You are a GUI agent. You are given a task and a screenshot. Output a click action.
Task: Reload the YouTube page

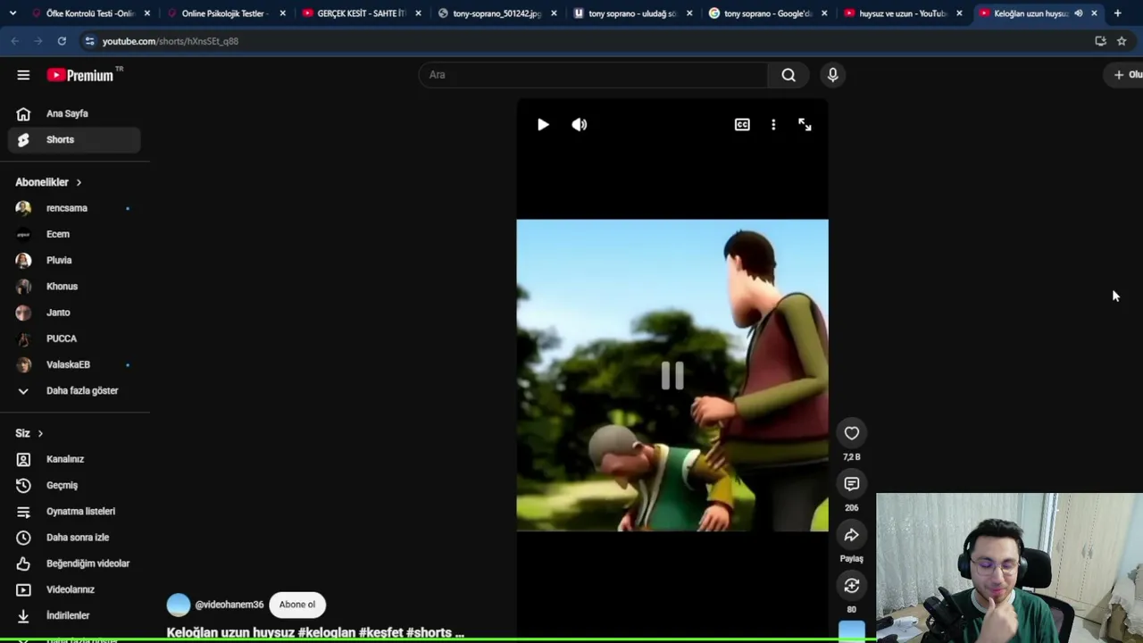tap(62, 41)
